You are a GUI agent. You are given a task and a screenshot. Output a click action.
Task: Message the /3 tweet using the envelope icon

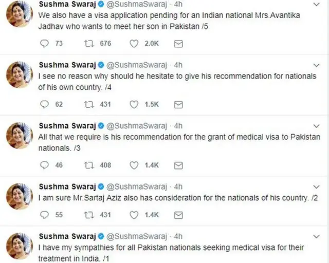pyautogui.click(x=178, y=165)
